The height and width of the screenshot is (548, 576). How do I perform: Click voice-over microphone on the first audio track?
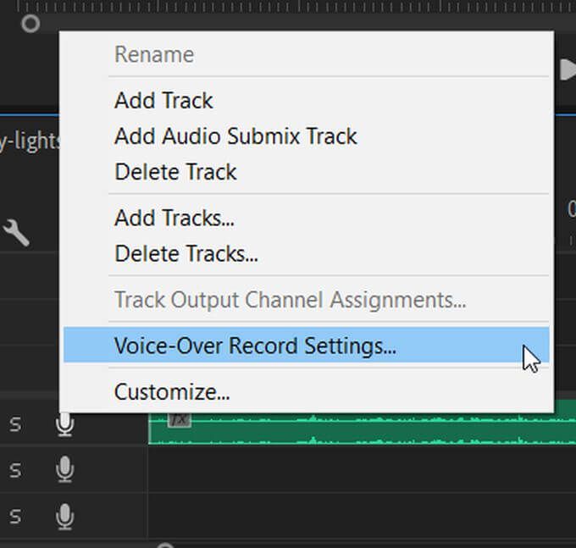(x=65, y=424)
